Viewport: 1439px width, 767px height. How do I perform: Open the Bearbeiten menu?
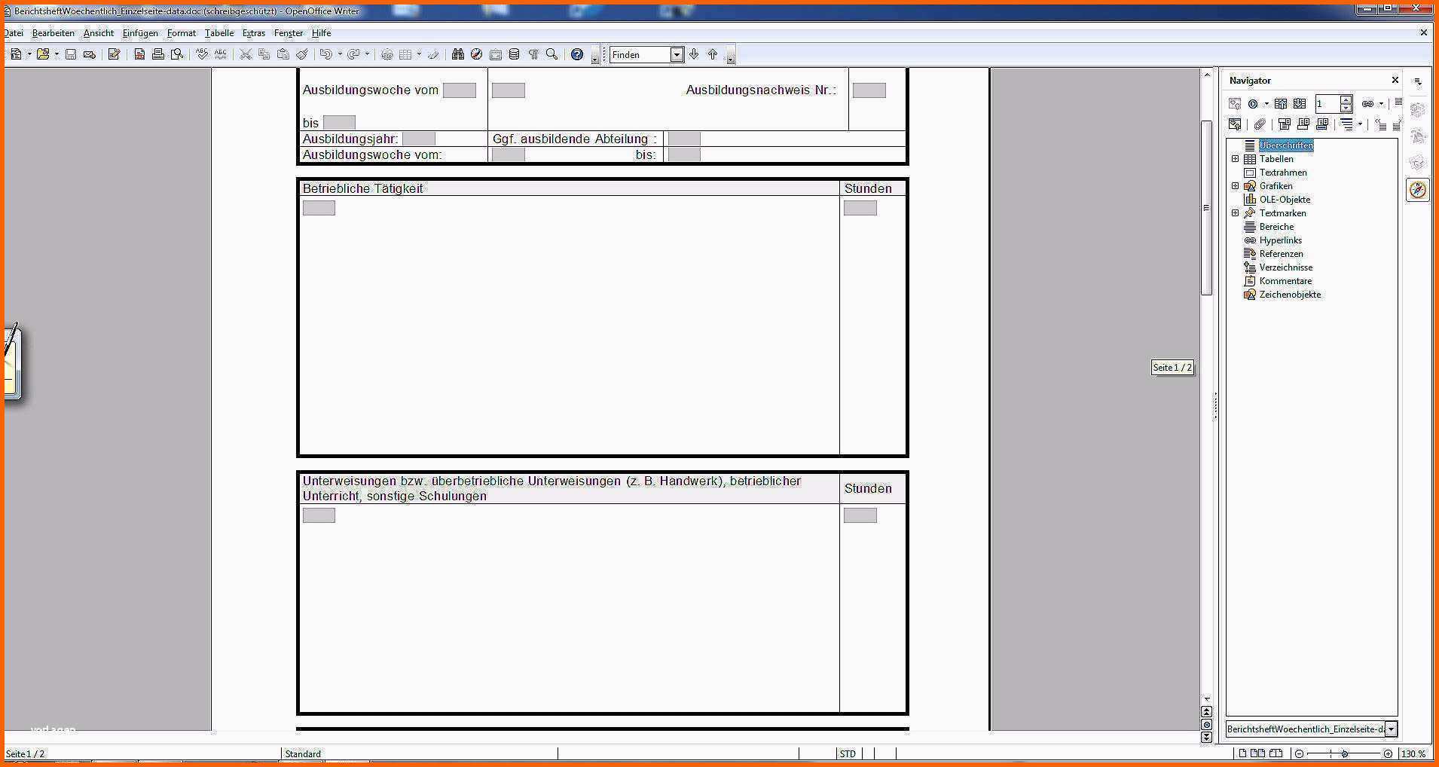coord(53,33)
